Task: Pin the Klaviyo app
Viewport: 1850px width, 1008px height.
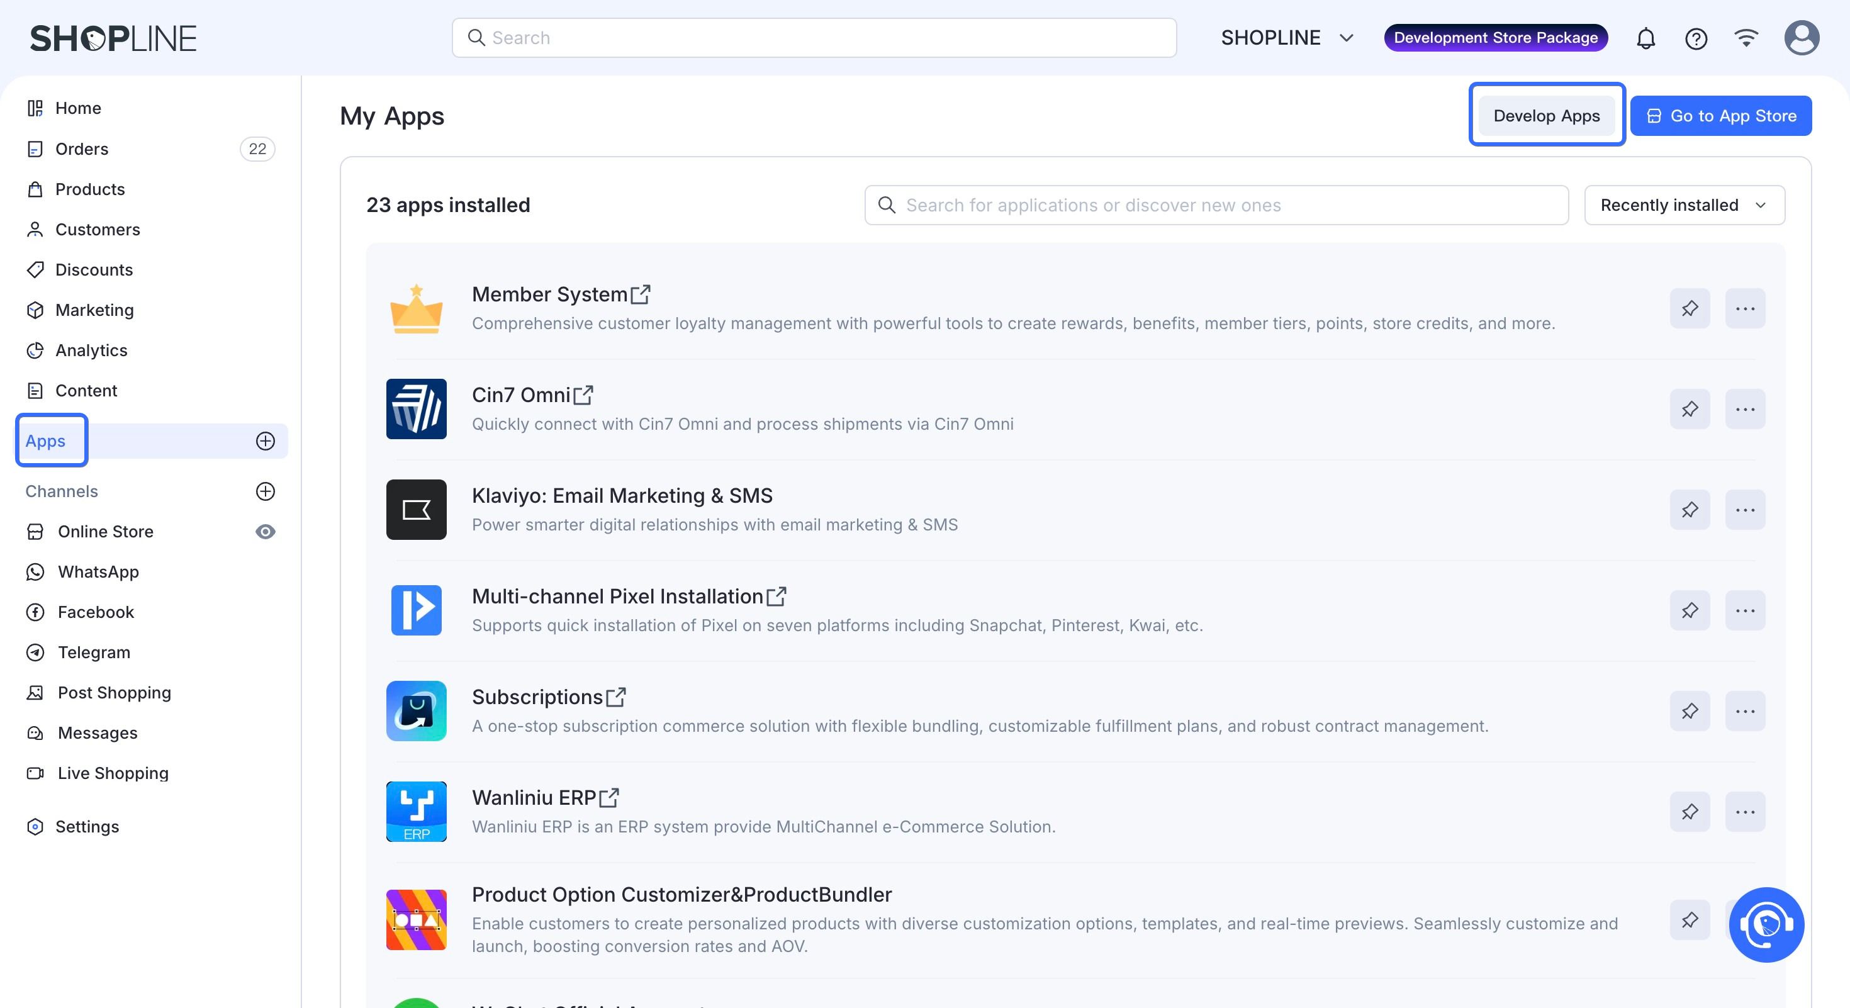Action: 1689,510
